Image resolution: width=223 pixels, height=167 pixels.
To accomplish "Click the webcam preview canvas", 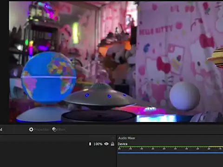I will click(116, 62).
